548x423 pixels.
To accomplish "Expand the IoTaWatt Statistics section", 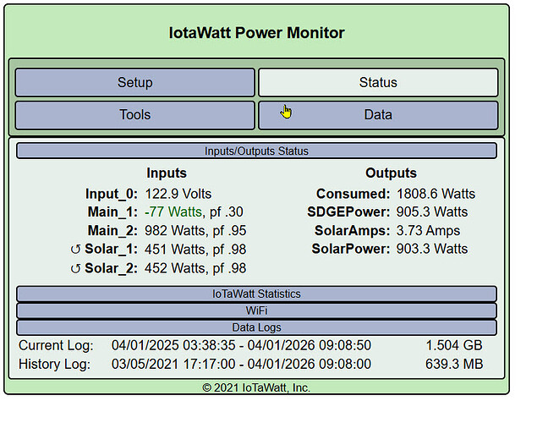I will tap(256, 294).
